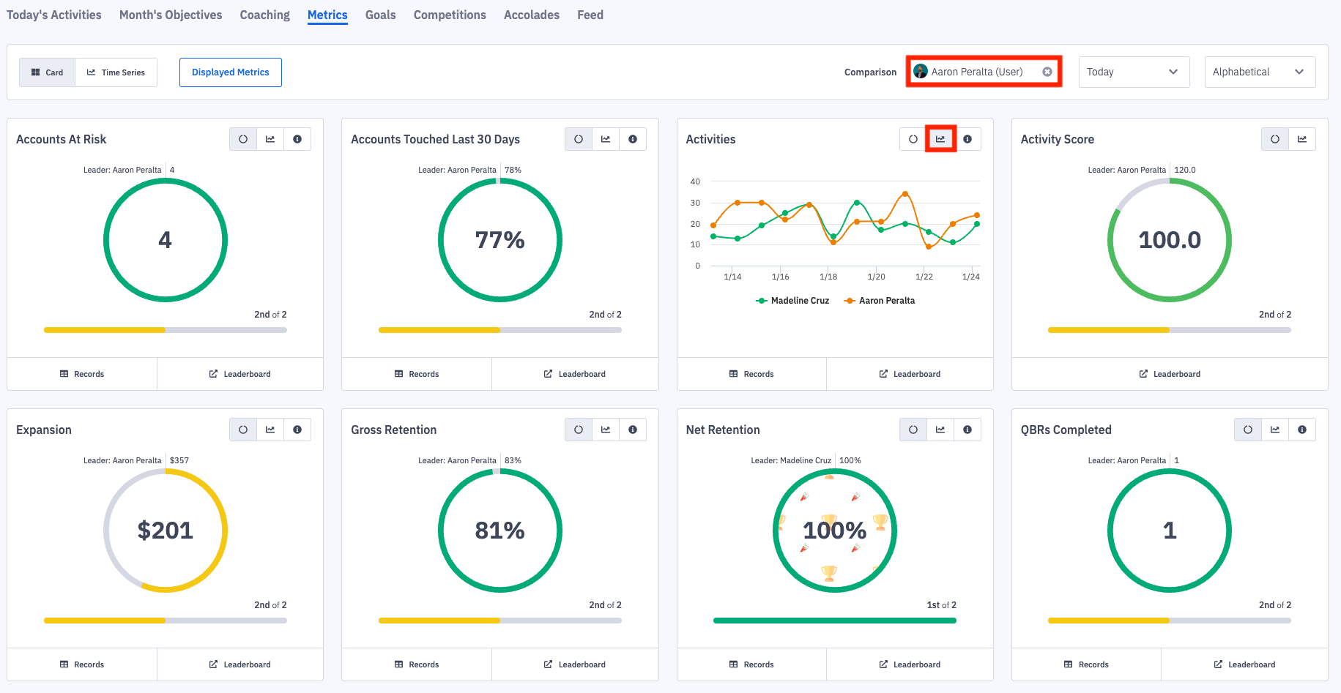
Task: Toggle the Time Series view mode
Action: pyautogui.click(x=116, y=72)
